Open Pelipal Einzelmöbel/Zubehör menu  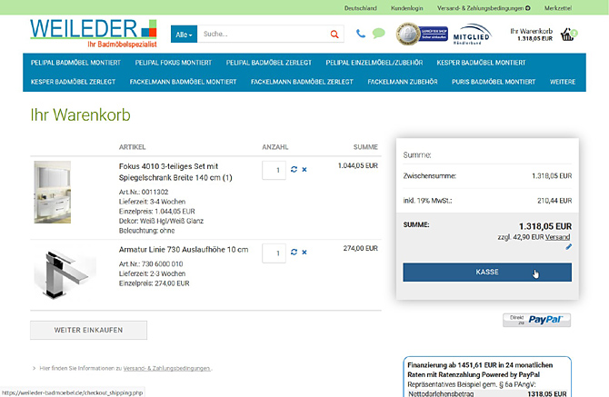[374, 63]
